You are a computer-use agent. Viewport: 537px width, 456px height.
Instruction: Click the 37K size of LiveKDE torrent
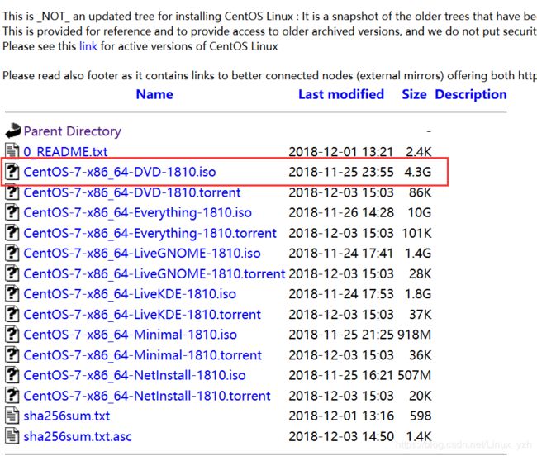click(x=421, y=314)
